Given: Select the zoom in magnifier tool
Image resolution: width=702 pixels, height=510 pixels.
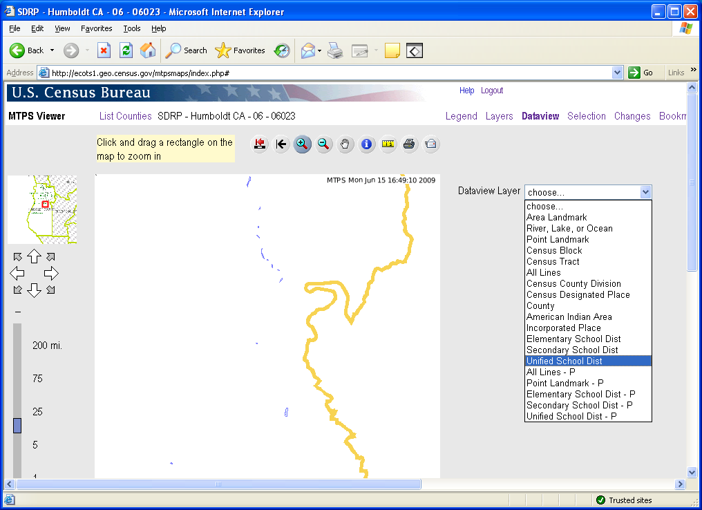Looking at the screenshot, I should 302,144.
